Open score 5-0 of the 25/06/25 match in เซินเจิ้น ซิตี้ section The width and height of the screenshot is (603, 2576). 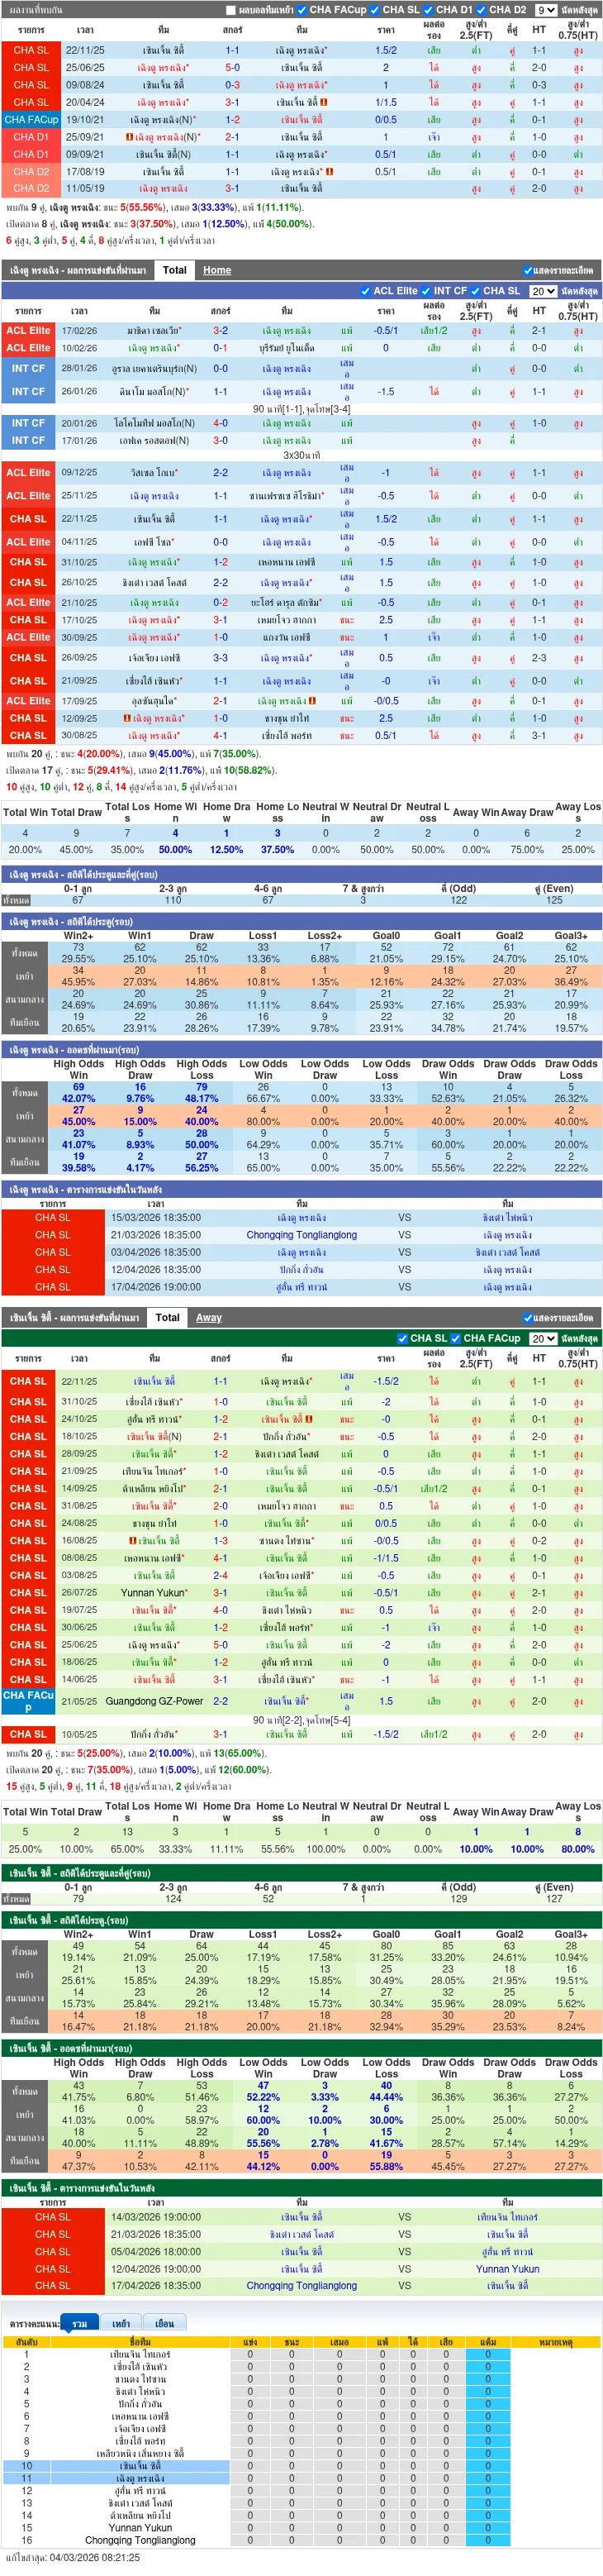click(220, 1645)
